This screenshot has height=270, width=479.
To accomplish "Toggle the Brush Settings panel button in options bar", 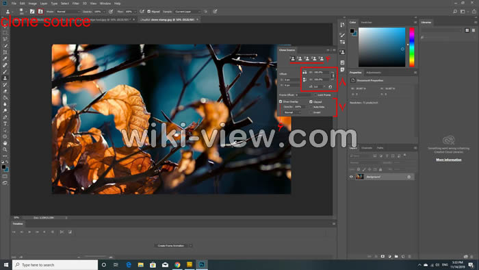I will 32,12.
